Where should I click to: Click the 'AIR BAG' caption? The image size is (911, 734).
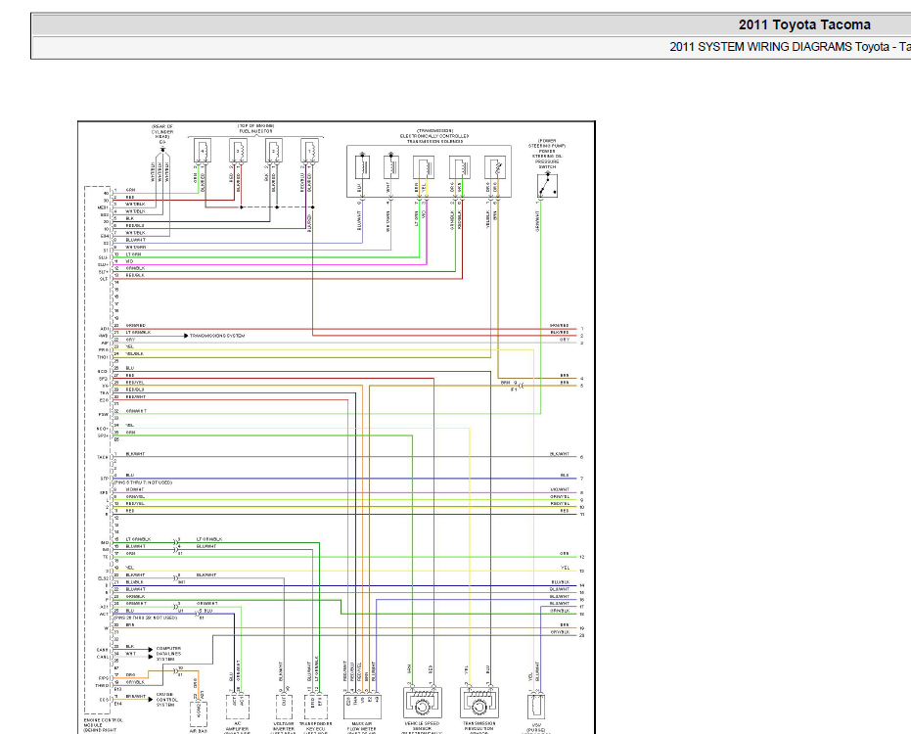pyautogui.click(x=198, y=731)
